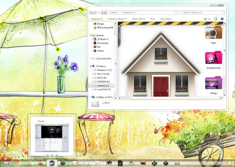Click the New folder button
This screenshot has height=167, width=235.
pyautogui.click(x=166, y=19)
